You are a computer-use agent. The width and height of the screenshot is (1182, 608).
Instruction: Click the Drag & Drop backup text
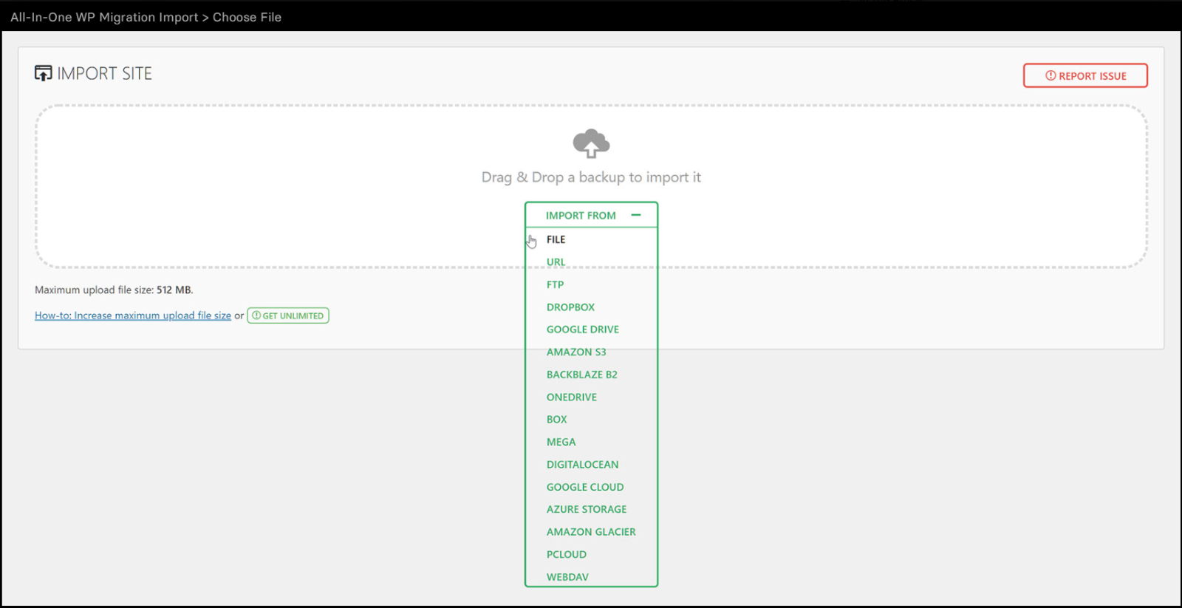(591, 177)
